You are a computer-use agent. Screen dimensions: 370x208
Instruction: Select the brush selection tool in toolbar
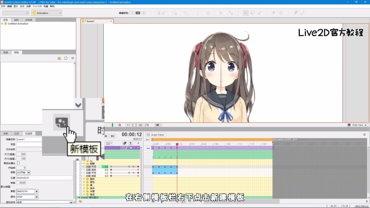(259, 13)
